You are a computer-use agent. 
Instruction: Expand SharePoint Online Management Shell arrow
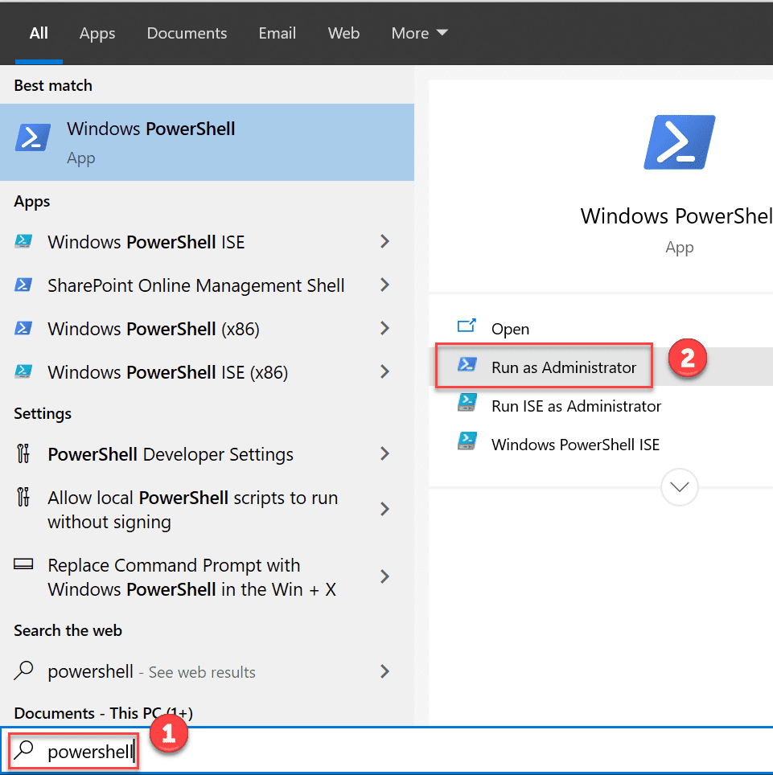click(384, 285)
